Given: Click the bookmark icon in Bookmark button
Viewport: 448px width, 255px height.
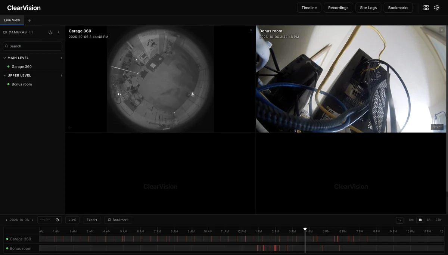Looking at the screenshot, I should (x=109, y=220).
